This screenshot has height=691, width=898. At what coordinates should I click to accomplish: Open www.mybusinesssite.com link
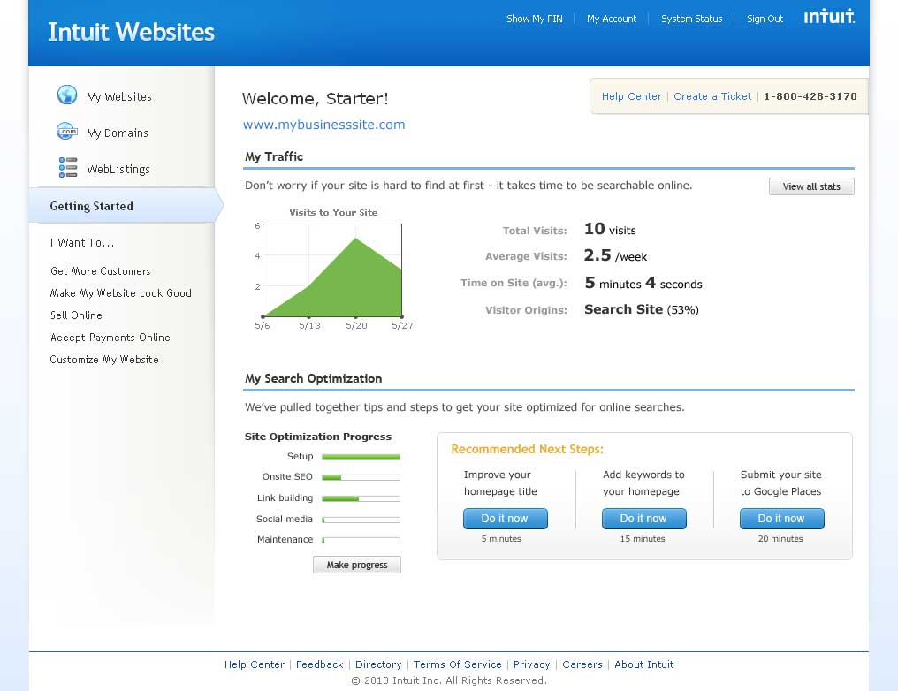323,125
